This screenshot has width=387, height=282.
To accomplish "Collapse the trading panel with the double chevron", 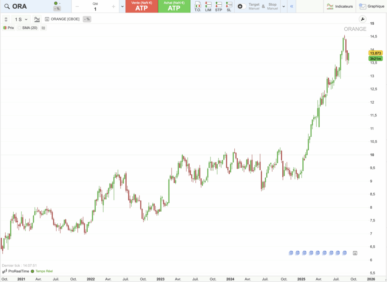I will (x=291, y=6).
